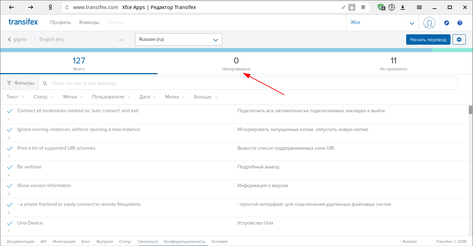
Task: Expand the Статус filter dropdown
Action: [x=44, y=97]
